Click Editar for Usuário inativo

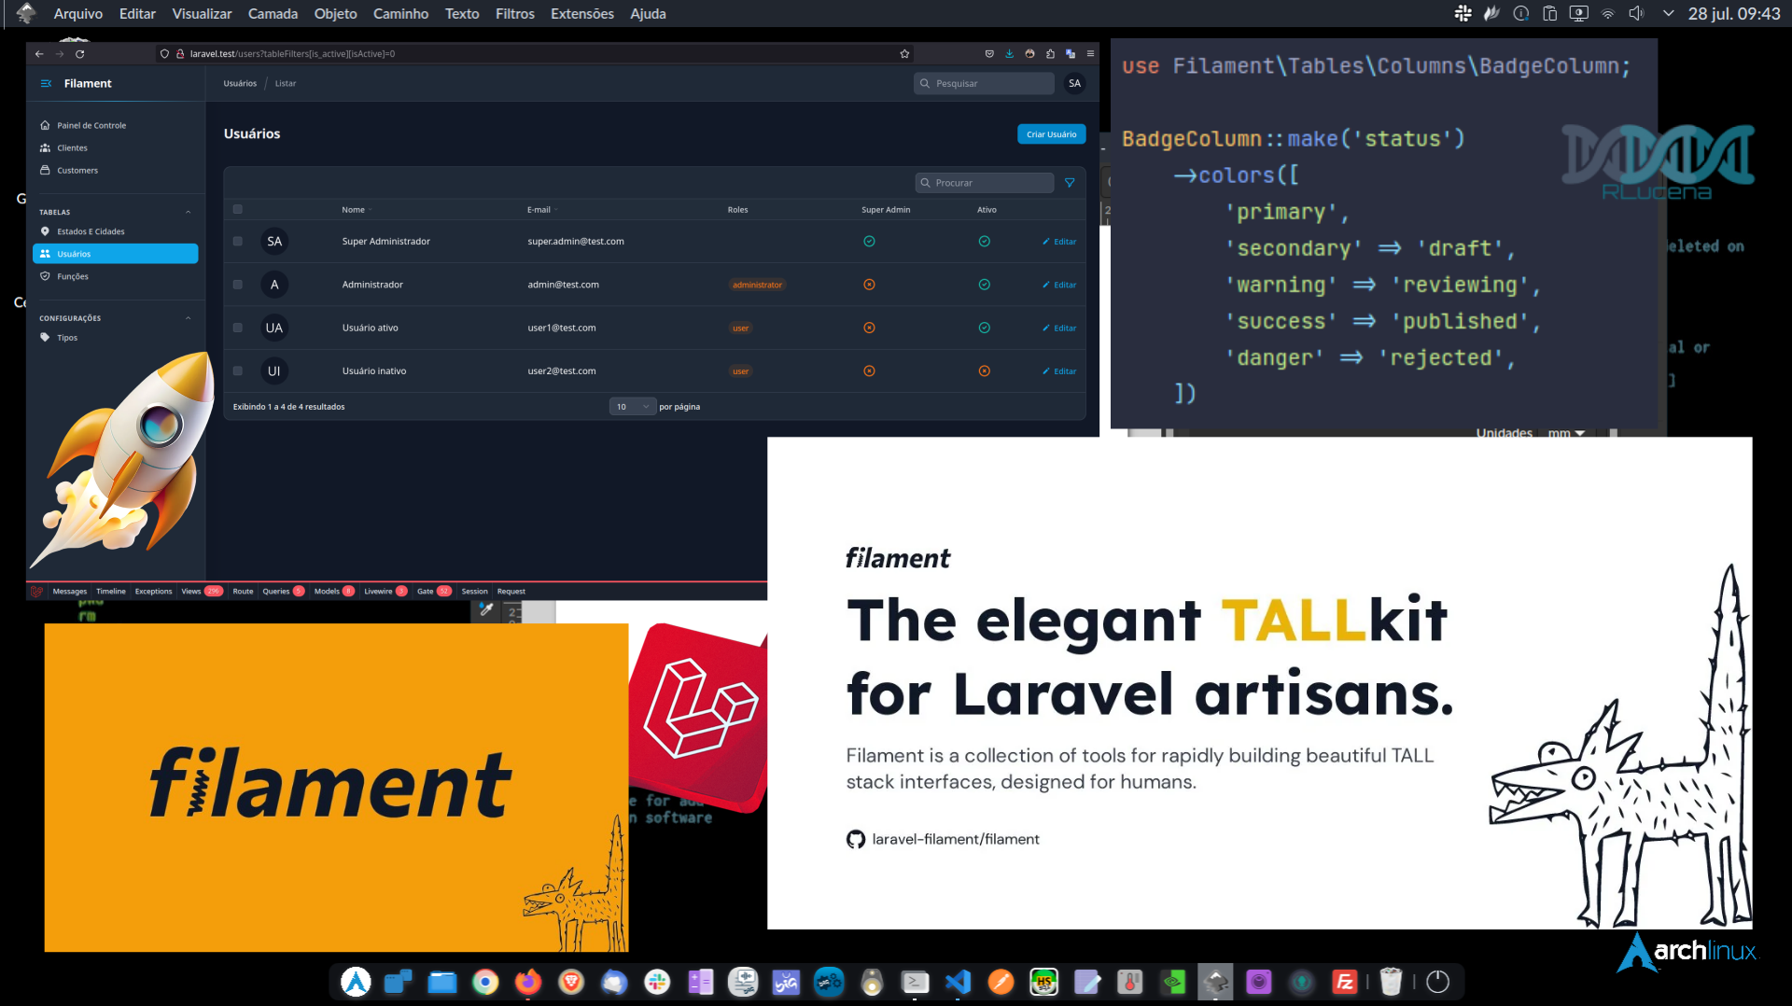pyautogui.click(x=1059, y=371)
